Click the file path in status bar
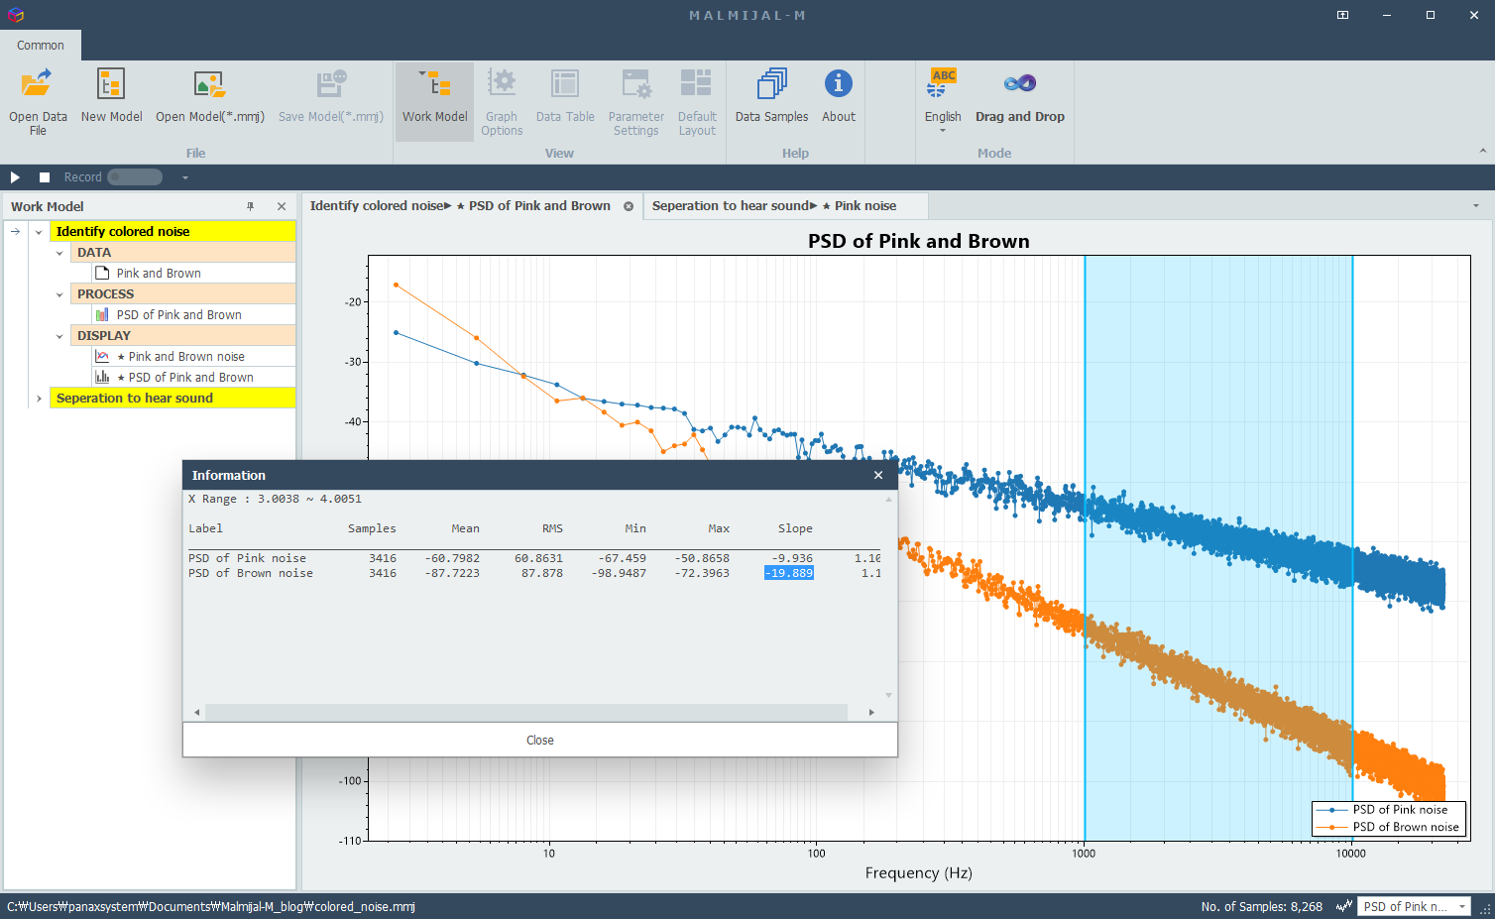The width and height of the screenshot is (1495, 919). (x=211, y=906)
